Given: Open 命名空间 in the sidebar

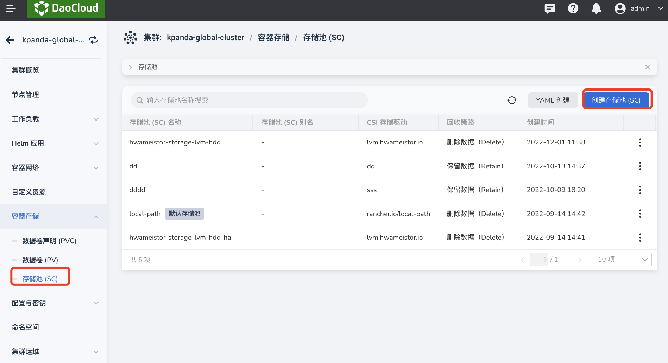Looking at the screenshot, I should click(x=25, y=327).
